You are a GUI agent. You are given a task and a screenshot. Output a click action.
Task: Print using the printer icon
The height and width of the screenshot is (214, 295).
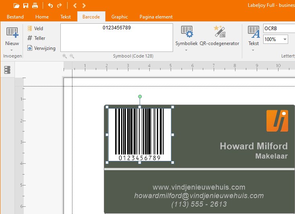click(35, 6)
